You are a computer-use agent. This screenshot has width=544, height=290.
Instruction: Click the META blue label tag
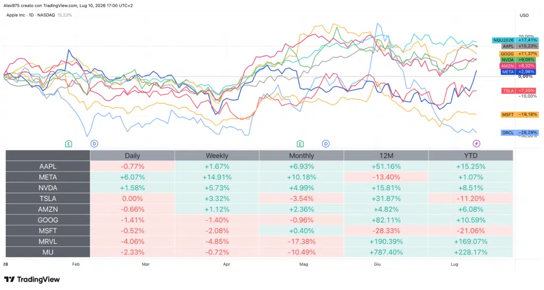point(518,72)
